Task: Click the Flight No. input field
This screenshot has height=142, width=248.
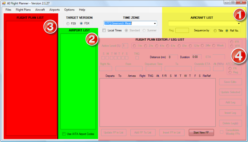Action: click(106, 69)
